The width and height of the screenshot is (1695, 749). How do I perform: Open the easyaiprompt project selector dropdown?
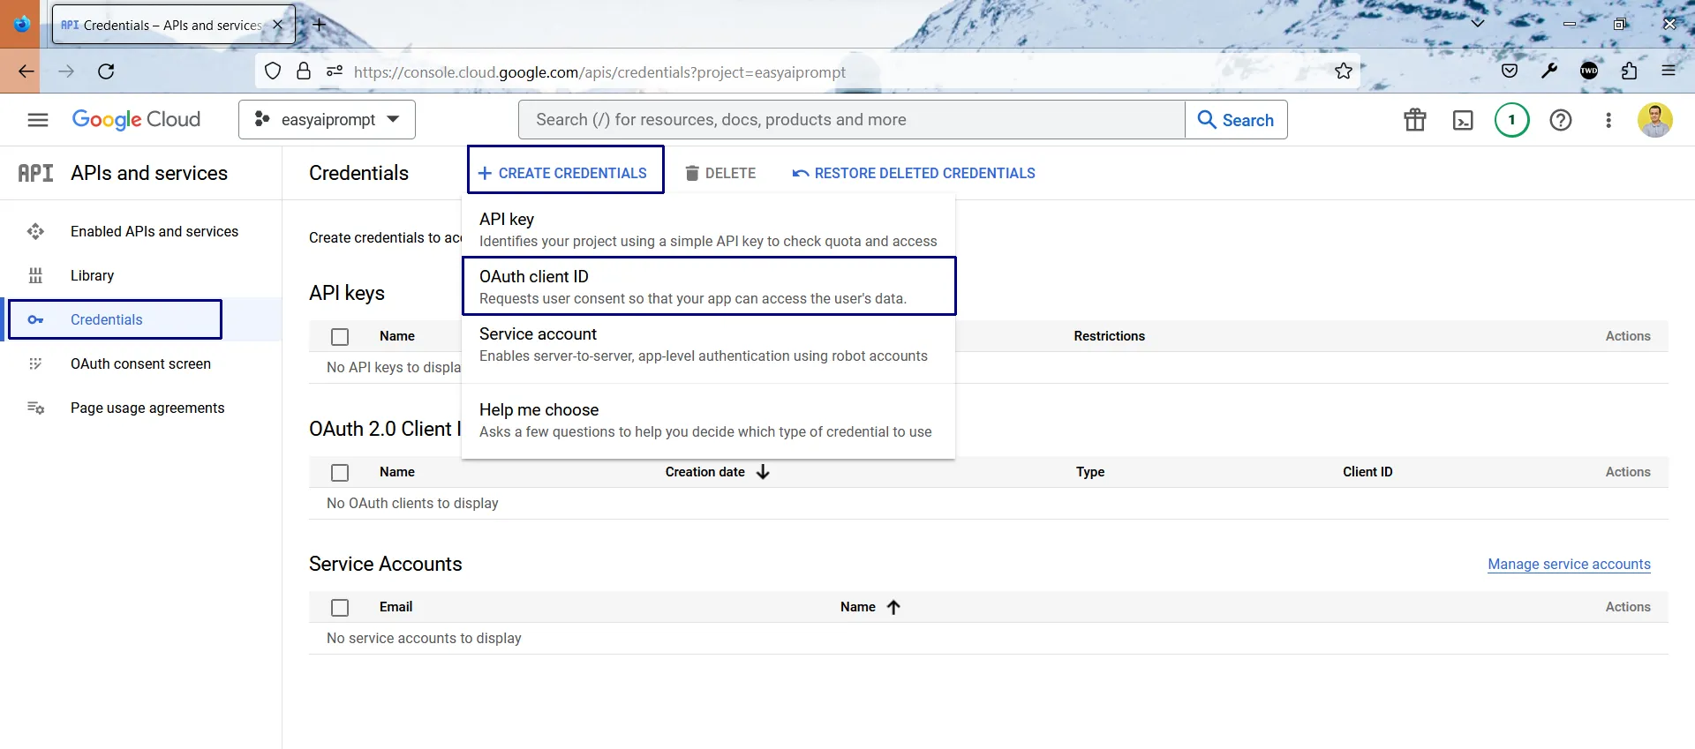[327, 120]
